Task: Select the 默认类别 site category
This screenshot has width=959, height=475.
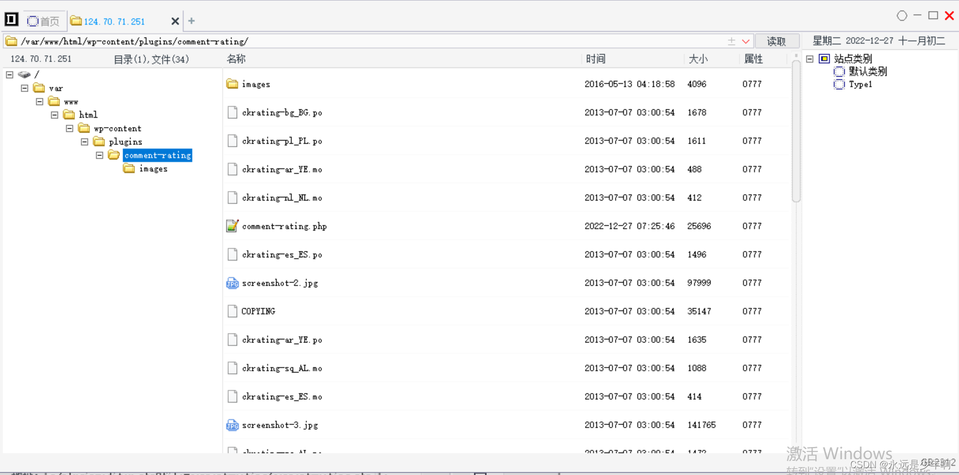Action: 867,72
